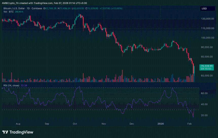
Task: Click the RSI value 32.36 readout
Action: [24, 85]
